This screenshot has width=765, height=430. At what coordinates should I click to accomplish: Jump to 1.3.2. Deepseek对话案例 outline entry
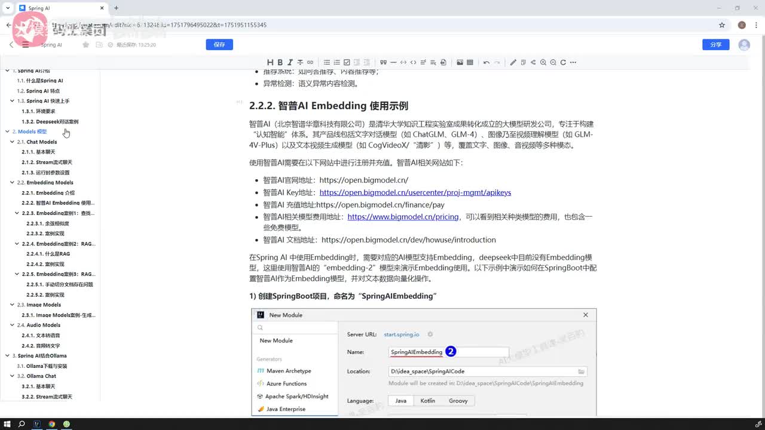point(50,122)
